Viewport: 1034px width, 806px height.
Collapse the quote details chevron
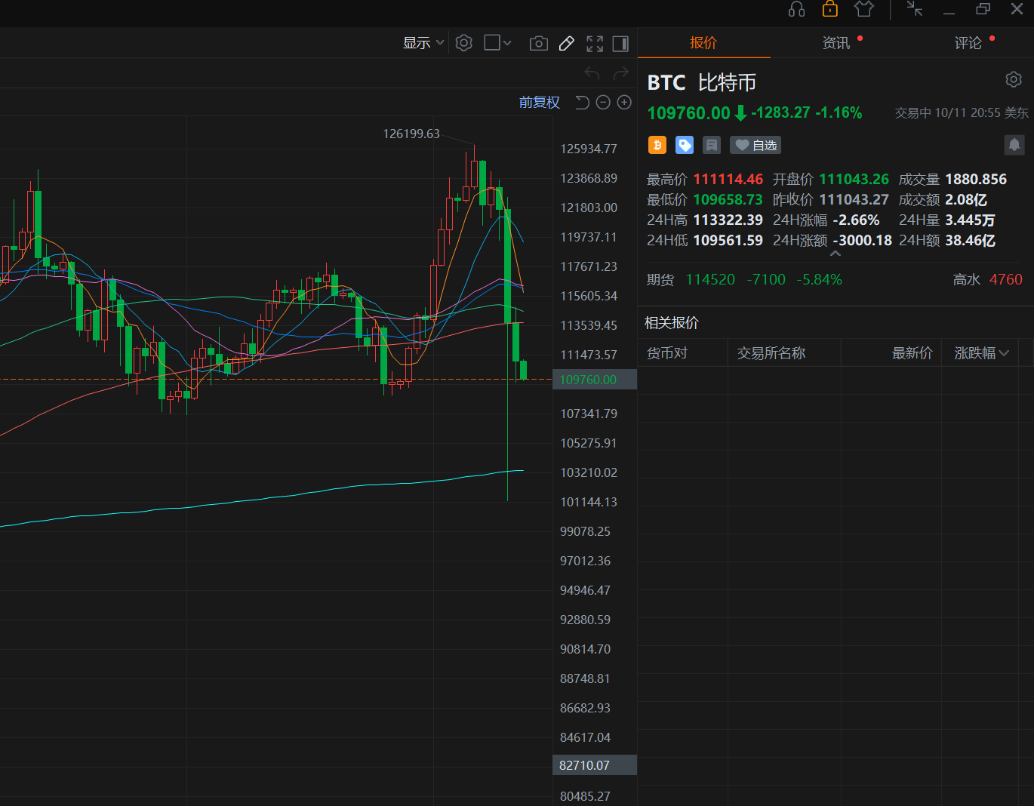pos(835,254)
